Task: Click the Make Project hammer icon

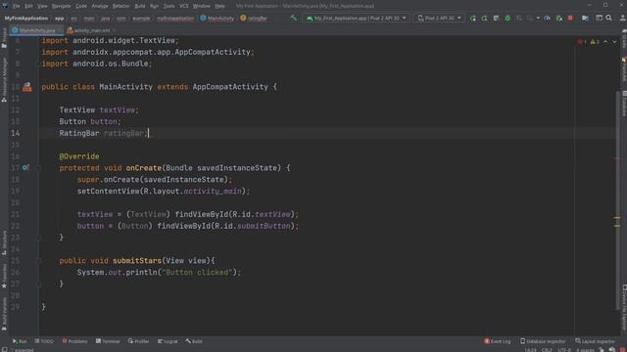Action: pos(294,18)
